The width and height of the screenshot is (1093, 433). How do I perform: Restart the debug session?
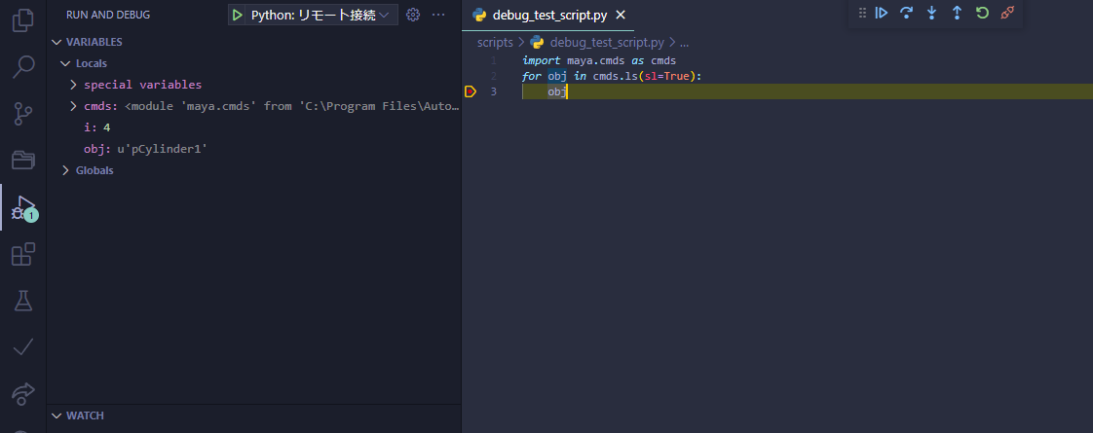982,14
